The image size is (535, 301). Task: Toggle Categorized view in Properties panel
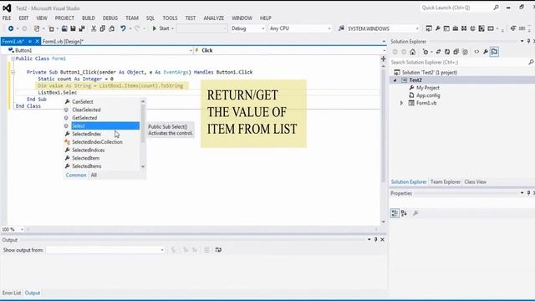click(395, 213)
